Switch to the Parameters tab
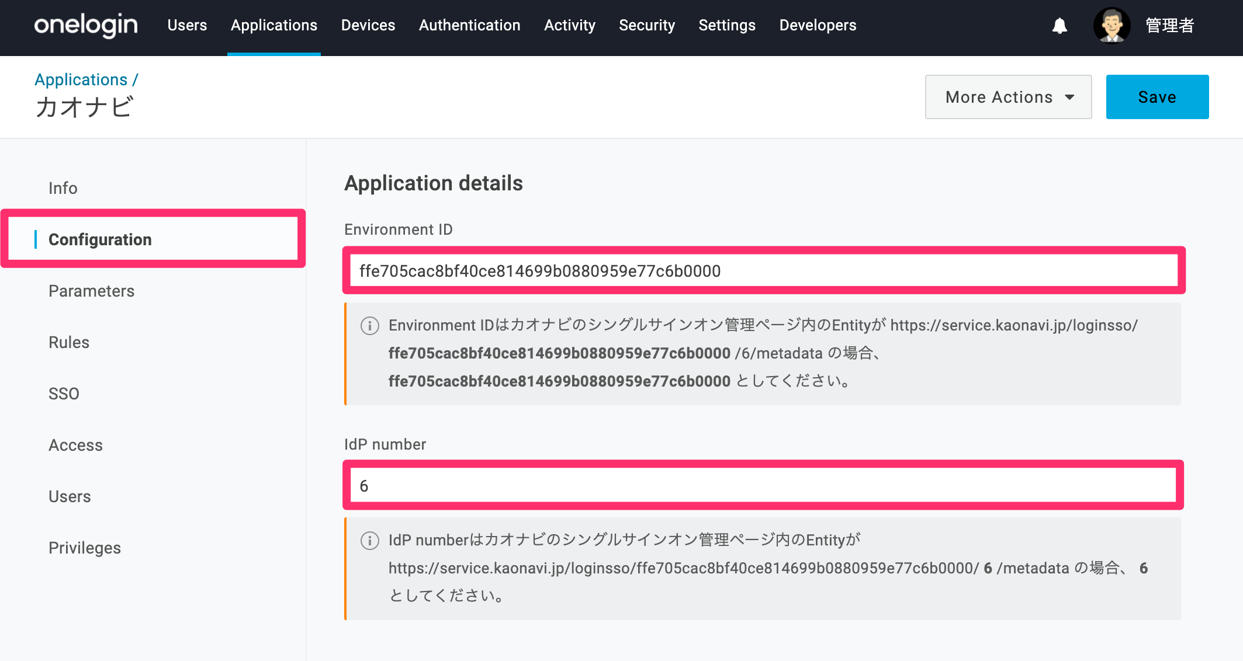This screenshot has width=1243, height=661. click(x=92, y=291)
